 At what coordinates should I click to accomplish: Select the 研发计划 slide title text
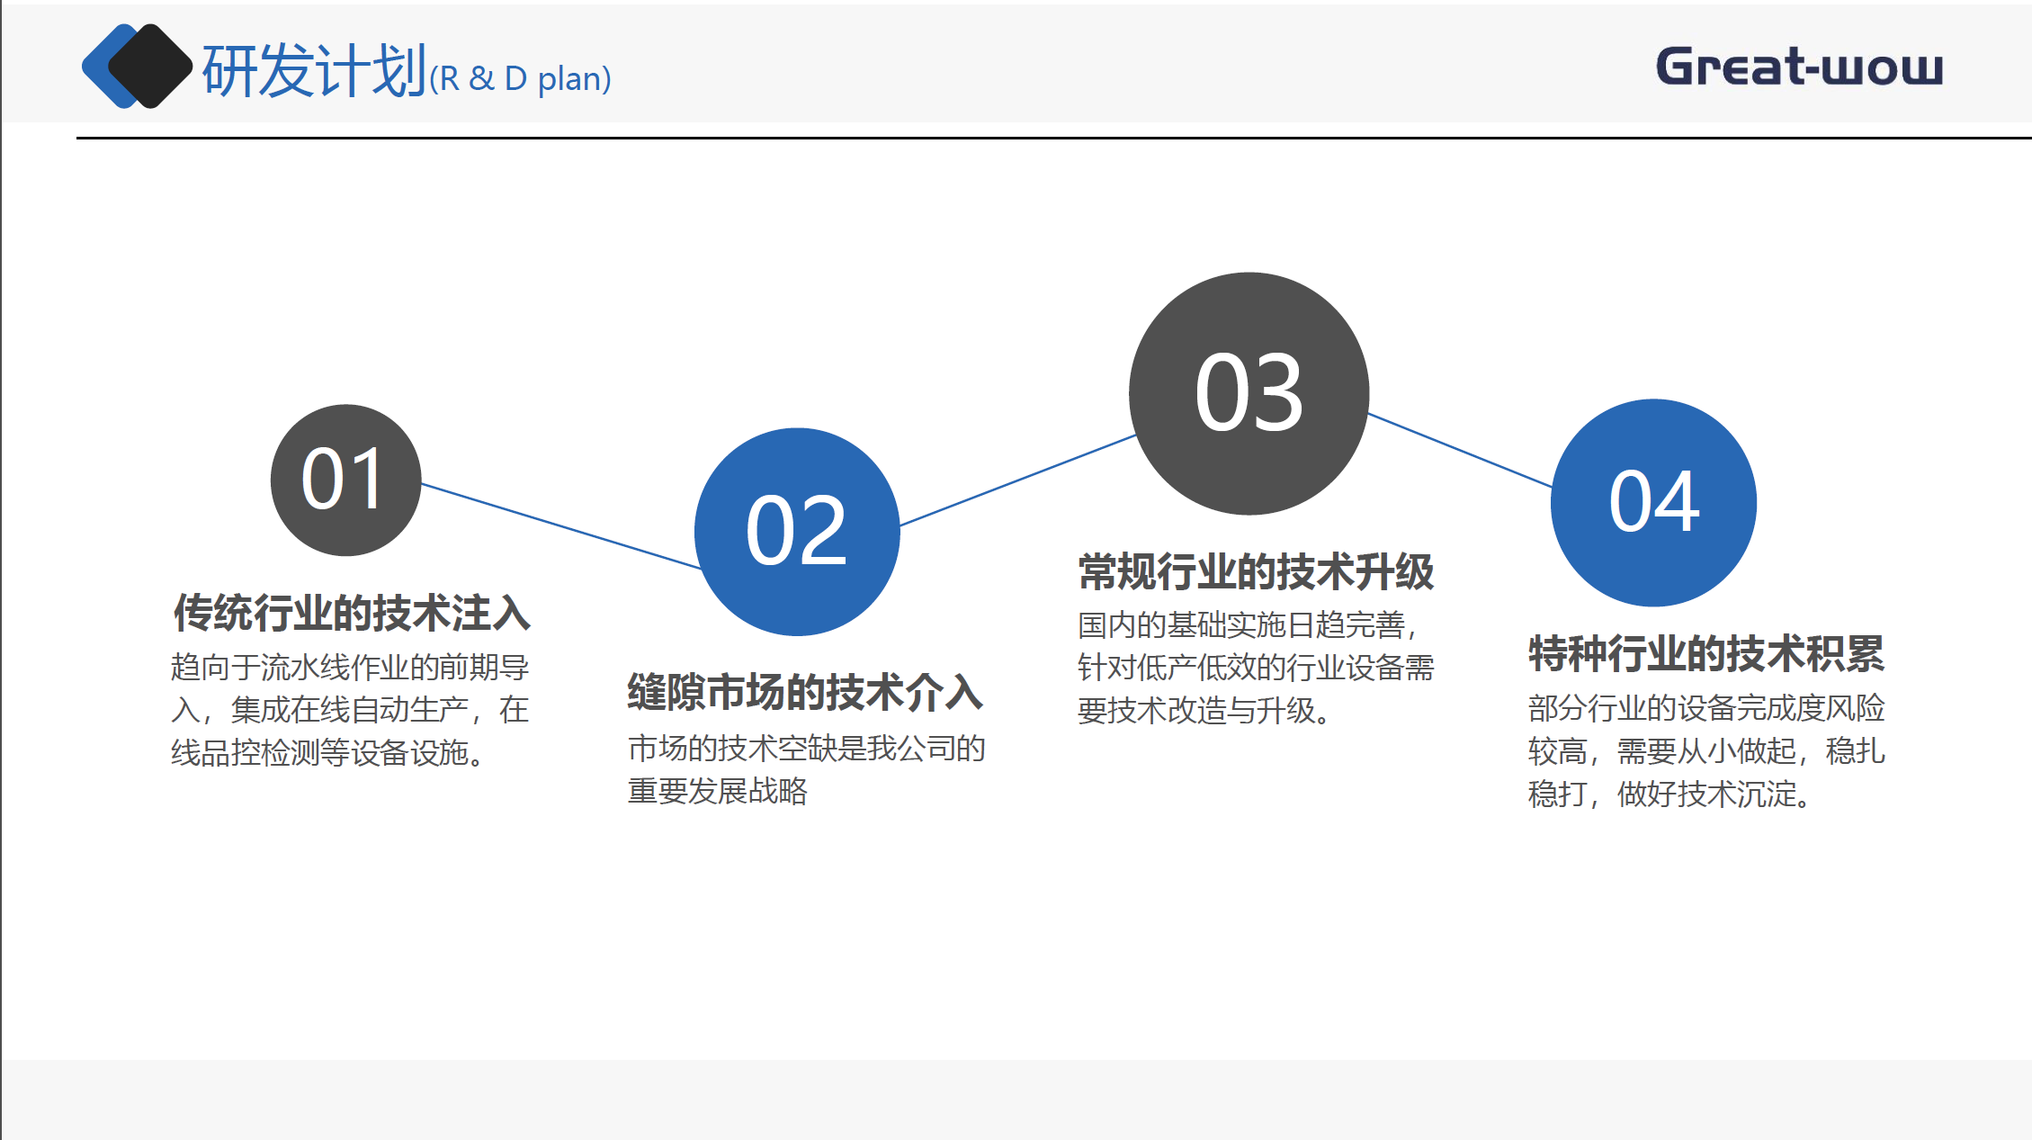tap(314, 70)
